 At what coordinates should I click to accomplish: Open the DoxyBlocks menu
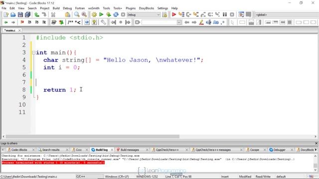pyautogui.click(x=147, y=8)
